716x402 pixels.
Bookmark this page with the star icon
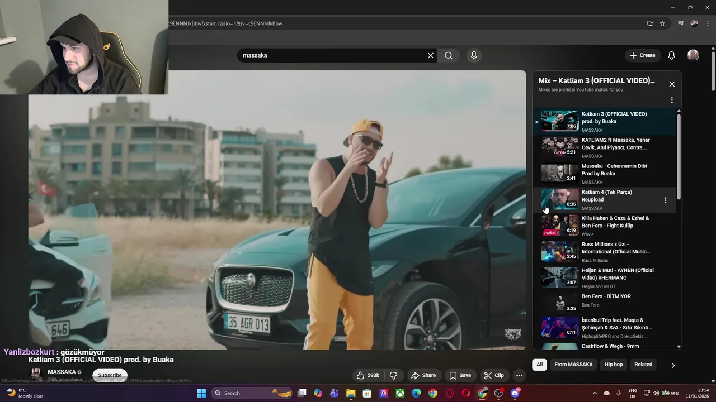tap(662, 23)
